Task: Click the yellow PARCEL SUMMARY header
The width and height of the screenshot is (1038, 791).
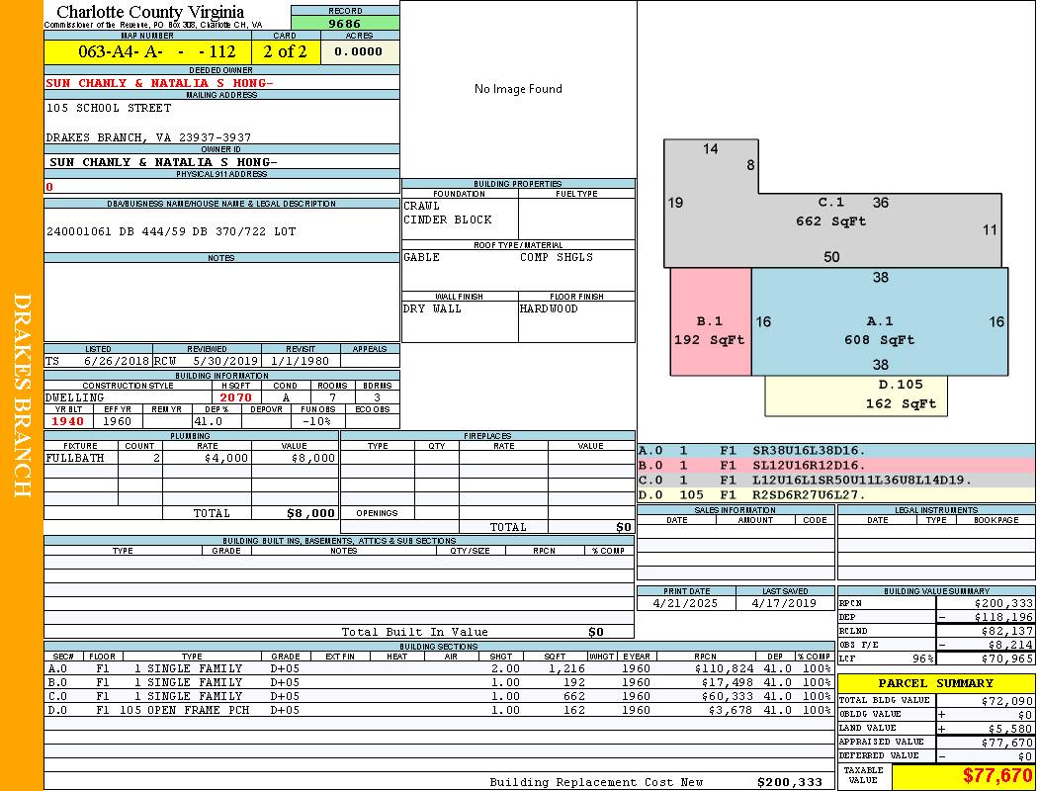Action: pyautogui.click(x=936, y=683)
